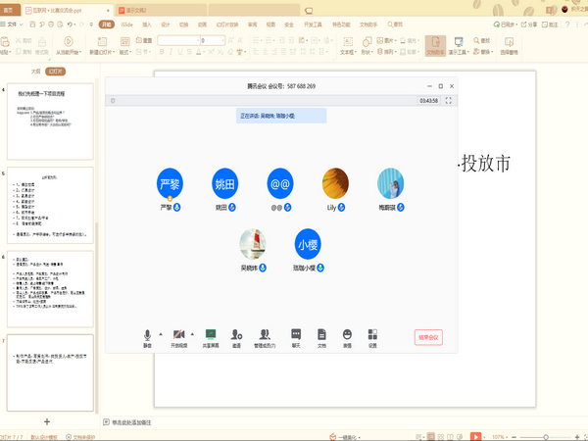The height and width of the screenshot is (441, 588).
Task: Switch to the 动画 ribbon tab
Action: point(203,24)
